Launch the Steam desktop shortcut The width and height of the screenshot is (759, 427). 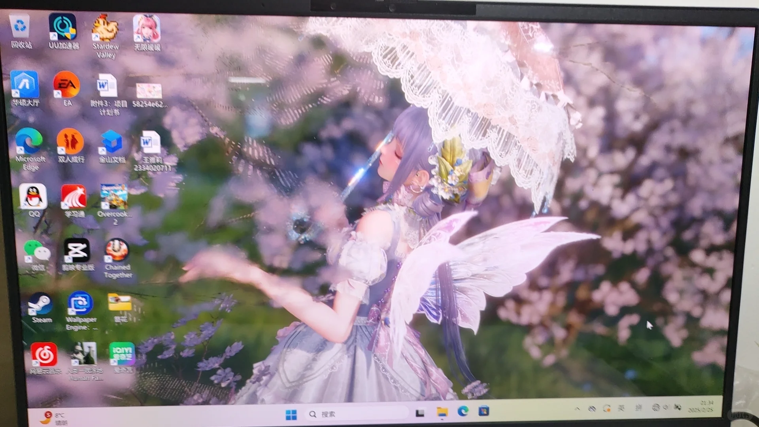click(x=41, y=308)
